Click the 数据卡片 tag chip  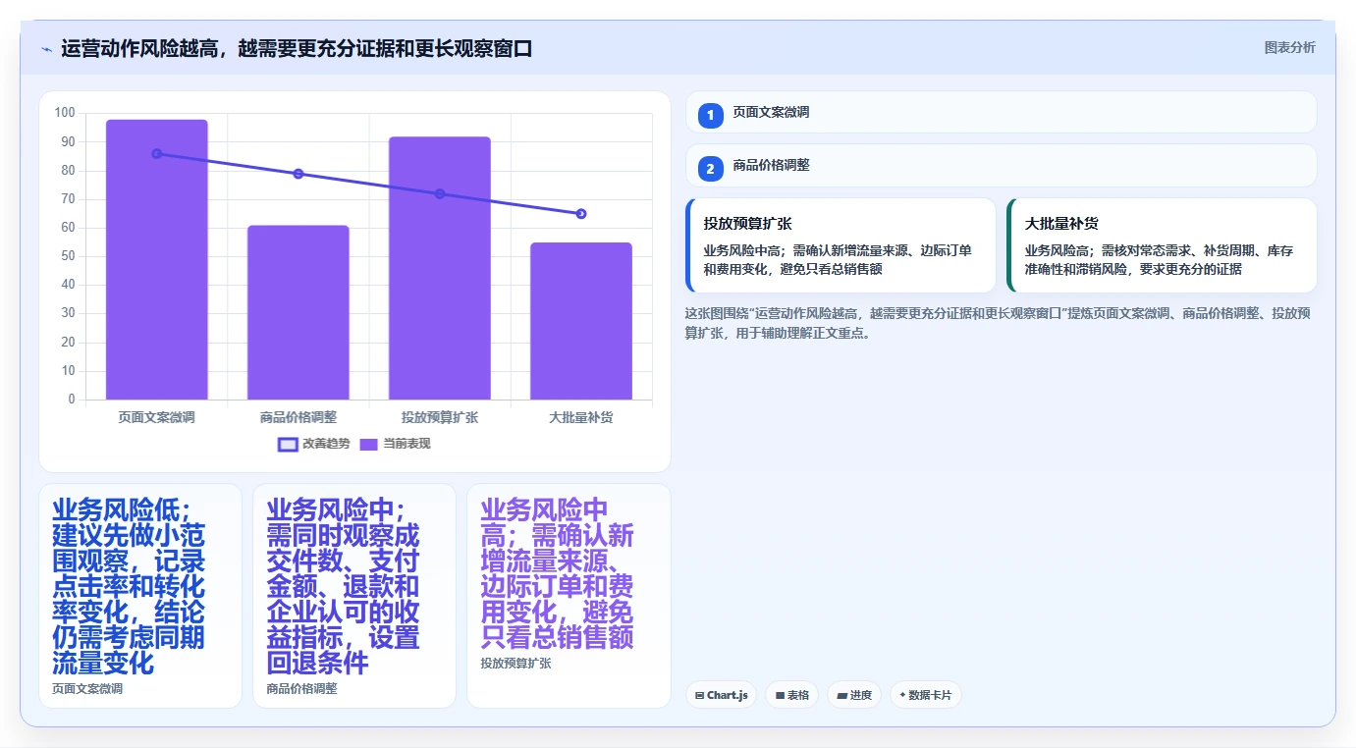[x=925, y=695]
